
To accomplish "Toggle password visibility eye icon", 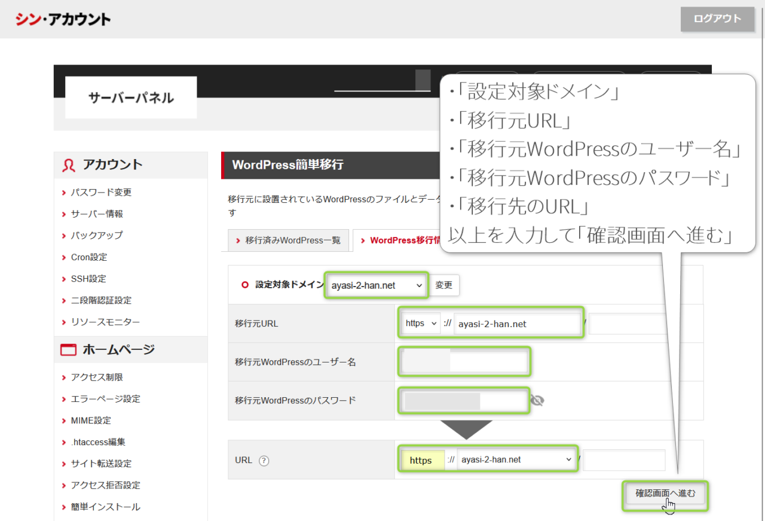I will (x=537, y=400).
